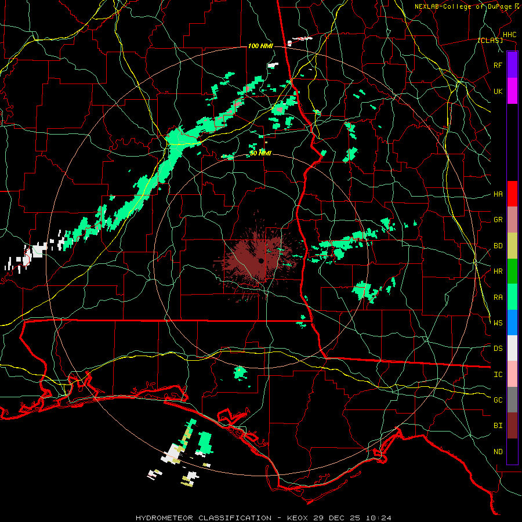Select the GR graupel legend swatch
This screenshot has height=522, width=522.
coord(512,220)
